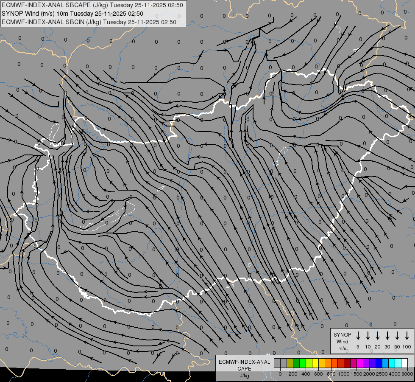Click the 6000 tick label on CAPE scale
The image size is (415, 382).
(x=407, y=374)
